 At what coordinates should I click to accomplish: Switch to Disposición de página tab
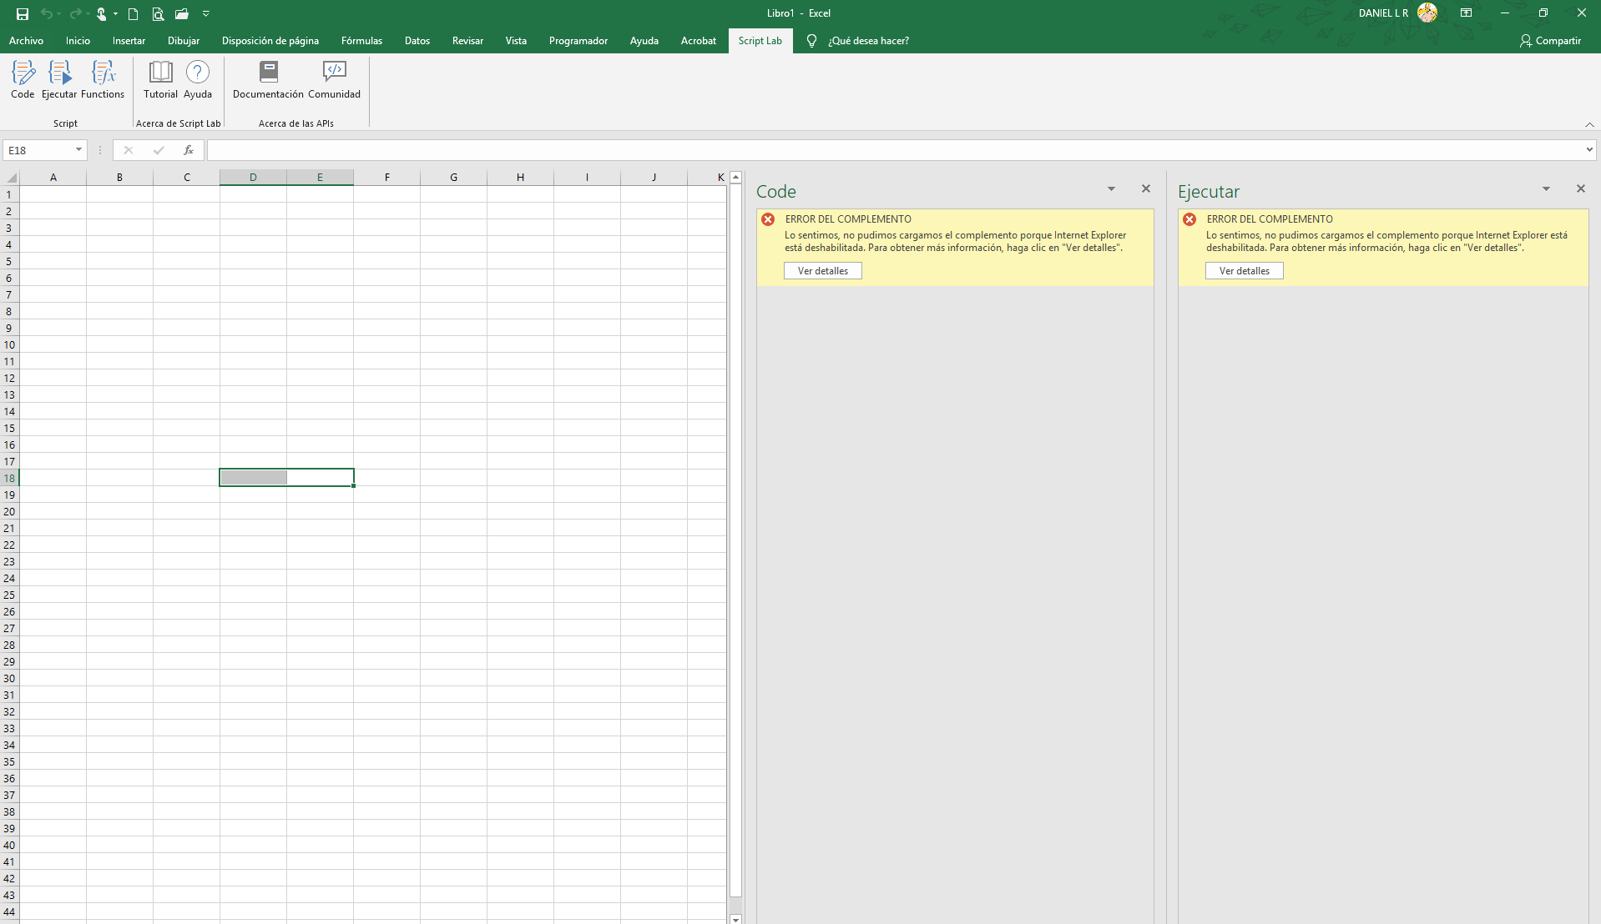(x=270, y=41)
